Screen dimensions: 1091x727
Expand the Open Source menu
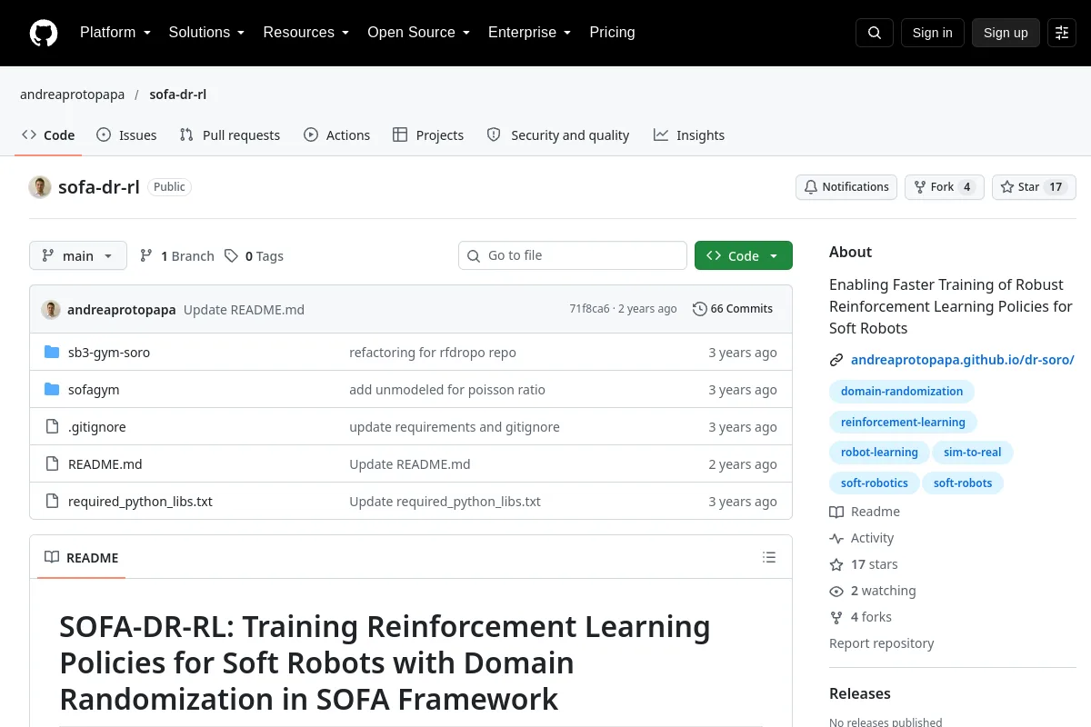coord(418,33)
